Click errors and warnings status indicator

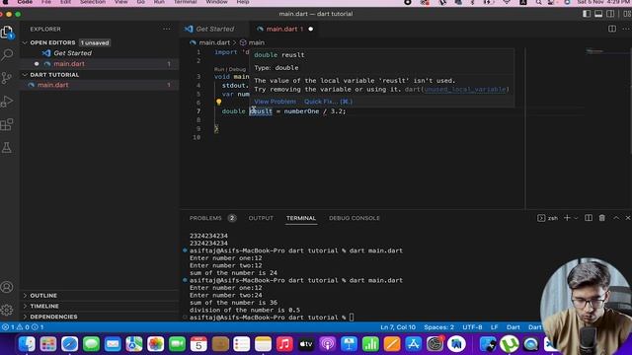pyautogui.click(x=23, y=327)
